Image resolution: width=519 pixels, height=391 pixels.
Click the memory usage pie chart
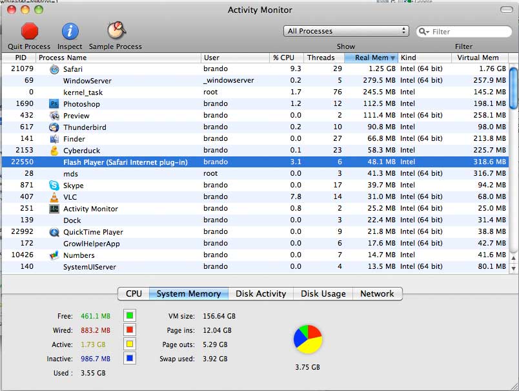308,339
